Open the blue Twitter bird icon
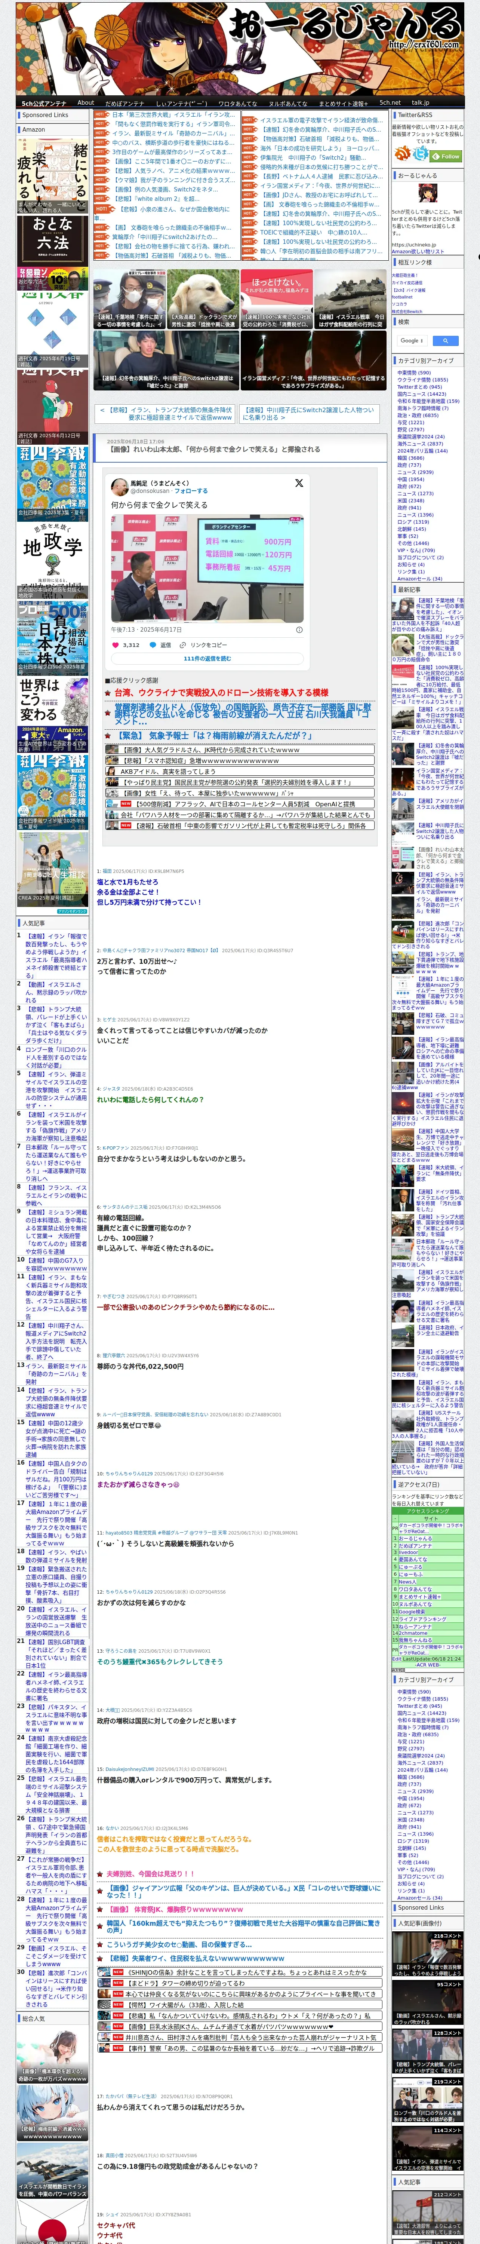 point(421,154)
